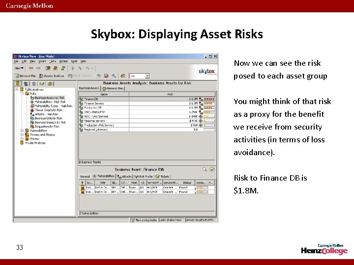Viewport: 354px width, 265px height.
Task: Click the play triangle toolbar icon
Action: click(x=73, y=68)
